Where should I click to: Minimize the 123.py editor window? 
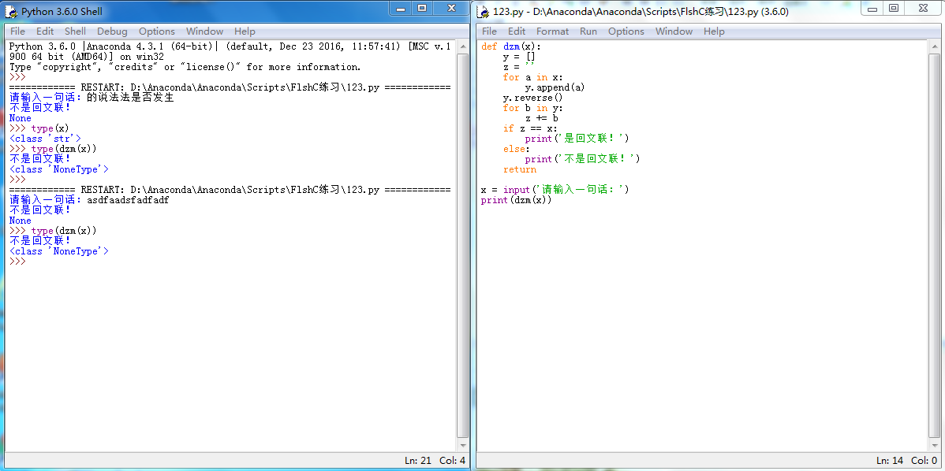tap(872, 8)
